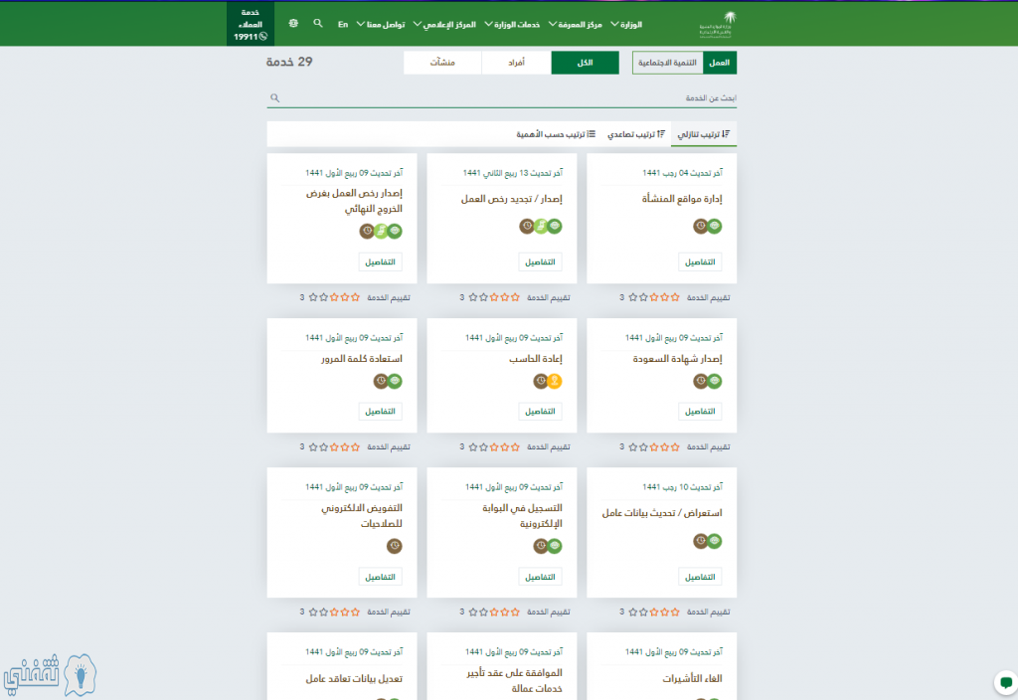This screenshot has height=700, width=1018.
Task: Click the brown clock icon on استعادة كلمة المرور card
Action: (x=381, y=381)
